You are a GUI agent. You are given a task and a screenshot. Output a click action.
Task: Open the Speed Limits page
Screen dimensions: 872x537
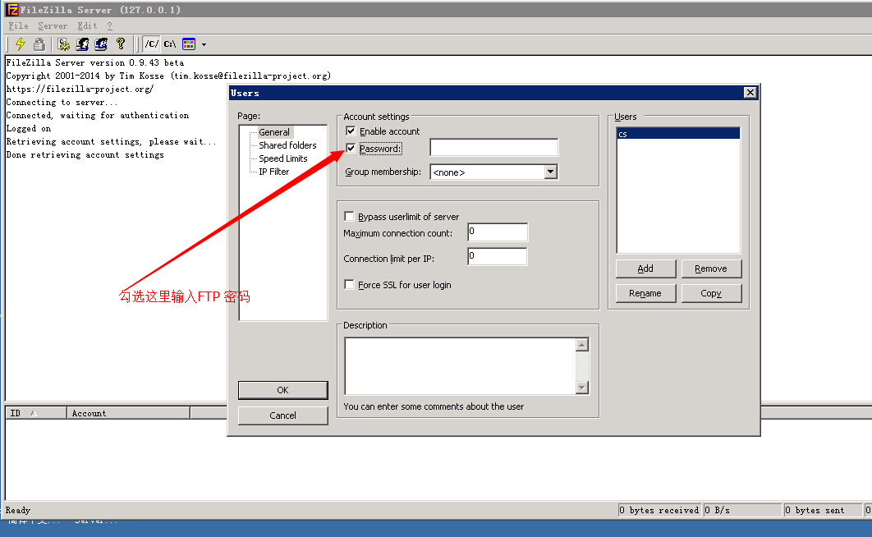tap(283, 158)
